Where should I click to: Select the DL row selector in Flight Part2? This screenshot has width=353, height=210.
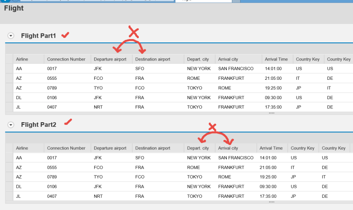[9, 186]
